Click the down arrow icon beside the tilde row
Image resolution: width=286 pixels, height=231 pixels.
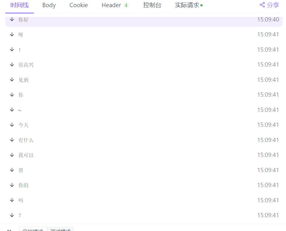click(x=12, y=110)
